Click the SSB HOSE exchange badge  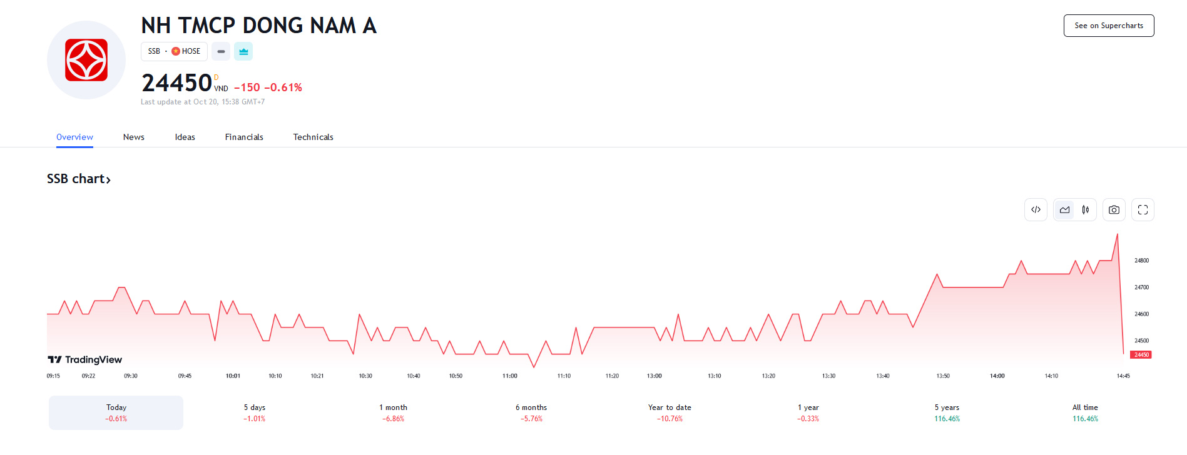coord(174,51)
